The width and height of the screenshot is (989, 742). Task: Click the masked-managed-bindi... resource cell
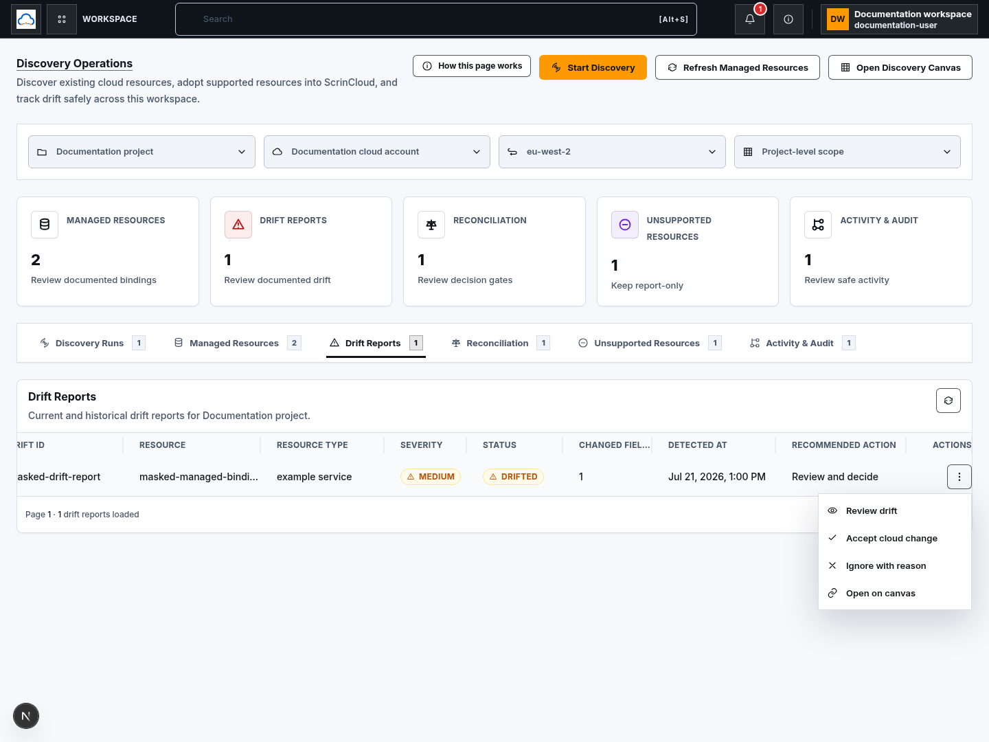198,477
